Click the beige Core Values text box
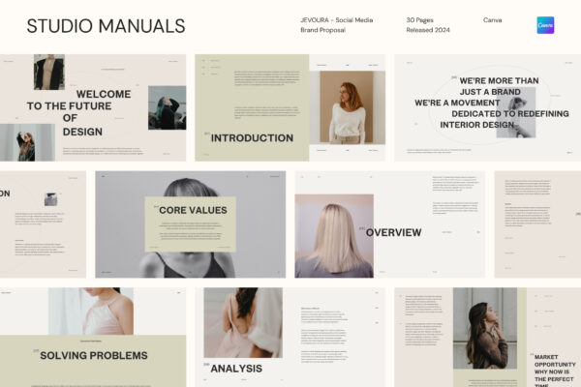Screen dimensions: 581x387 pos(191,224)
